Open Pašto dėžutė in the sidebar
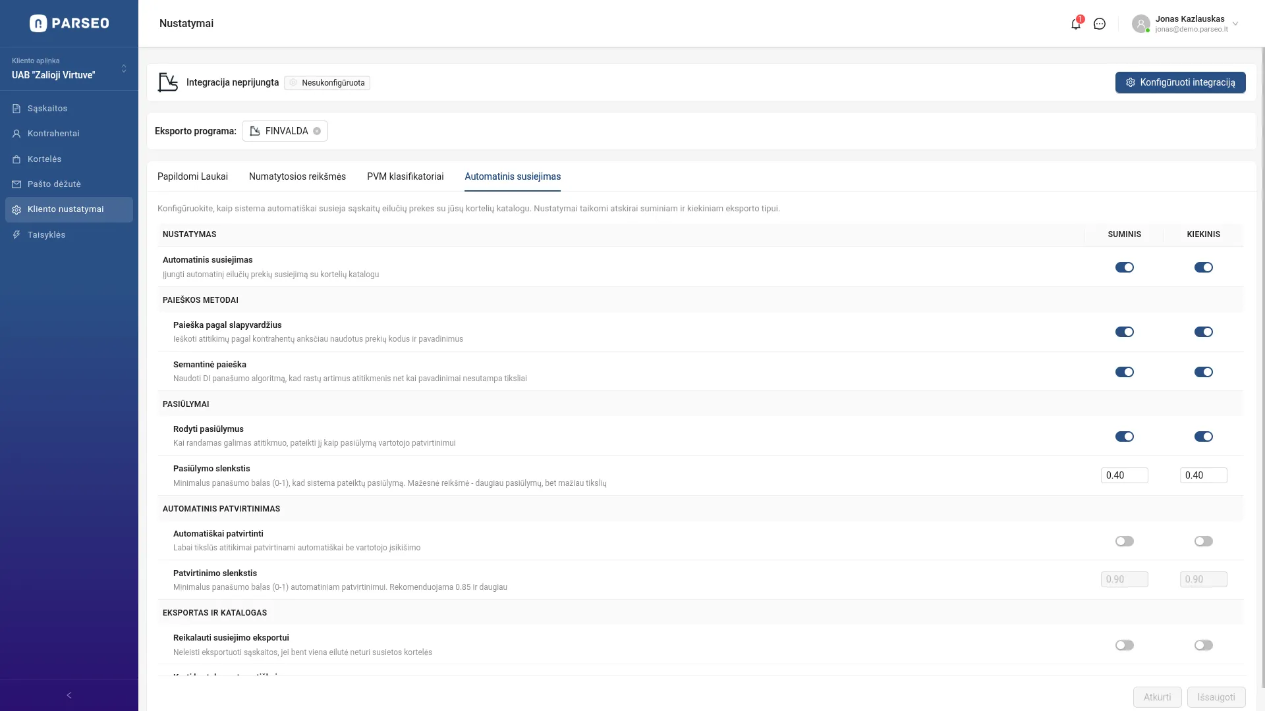This screenshot has height=711, width=1265. [54, 184]
